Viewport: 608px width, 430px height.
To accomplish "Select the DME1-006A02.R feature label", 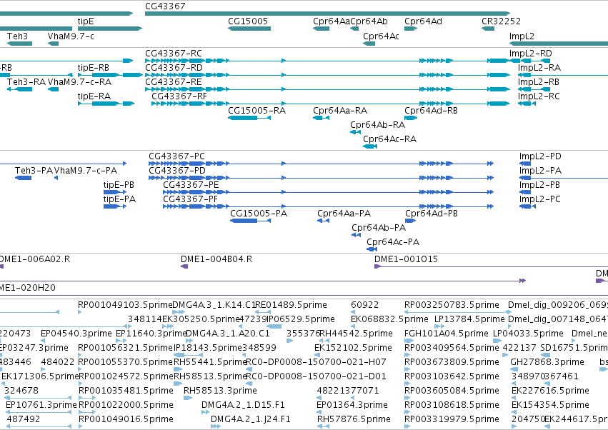I will coord(34,259).
